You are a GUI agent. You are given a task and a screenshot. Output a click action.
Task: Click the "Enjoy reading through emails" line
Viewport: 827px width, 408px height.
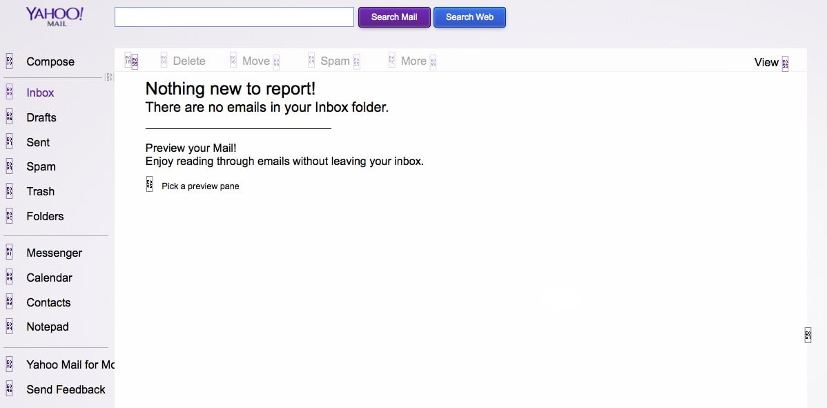(x=285, y=162)
